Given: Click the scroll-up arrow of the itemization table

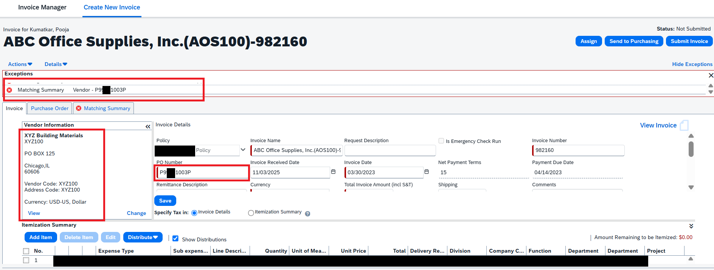Looking at the screenshot, I should pyautogui.click(x=691, y=259).
